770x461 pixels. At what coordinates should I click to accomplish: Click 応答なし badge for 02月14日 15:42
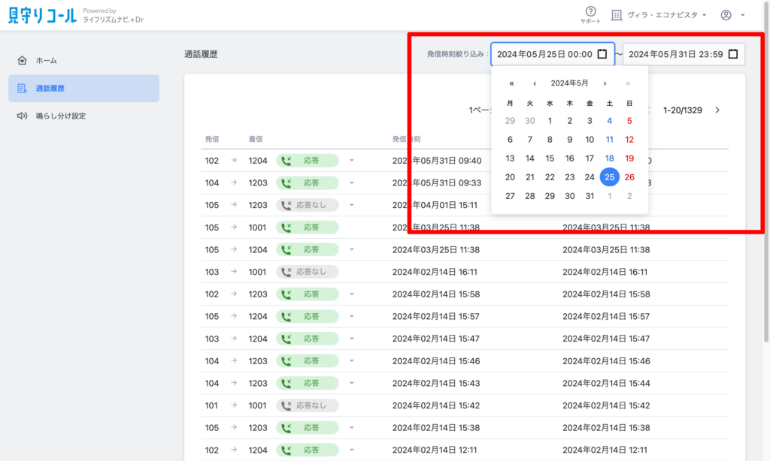click(x=308, y=405)
